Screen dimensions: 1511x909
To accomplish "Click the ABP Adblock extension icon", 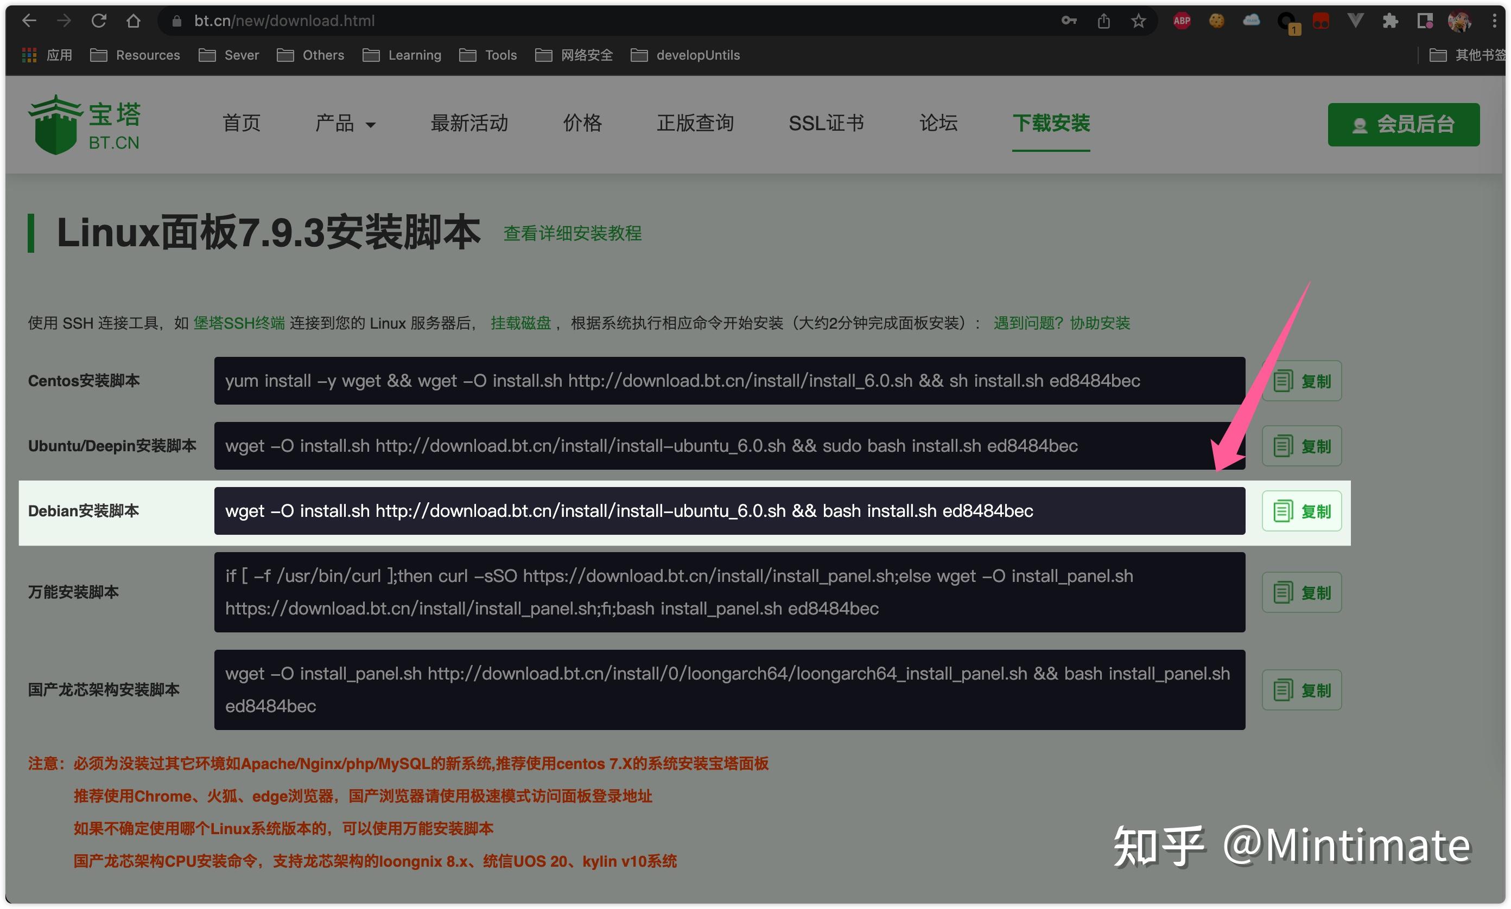I will click(1180, 20).
